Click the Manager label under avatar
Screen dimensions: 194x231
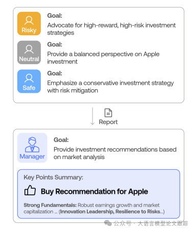click(x=32, y=157)
